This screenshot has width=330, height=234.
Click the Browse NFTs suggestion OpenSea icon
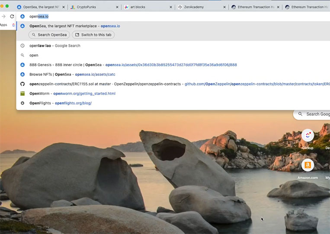point(22,74)
